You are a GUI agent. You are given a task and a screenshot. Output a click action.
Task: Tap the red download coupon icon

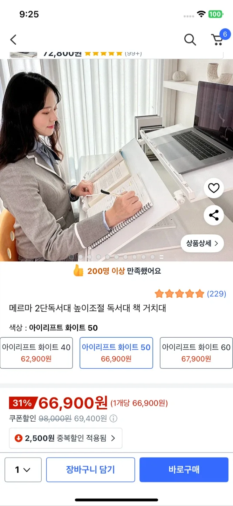(19, 438)
